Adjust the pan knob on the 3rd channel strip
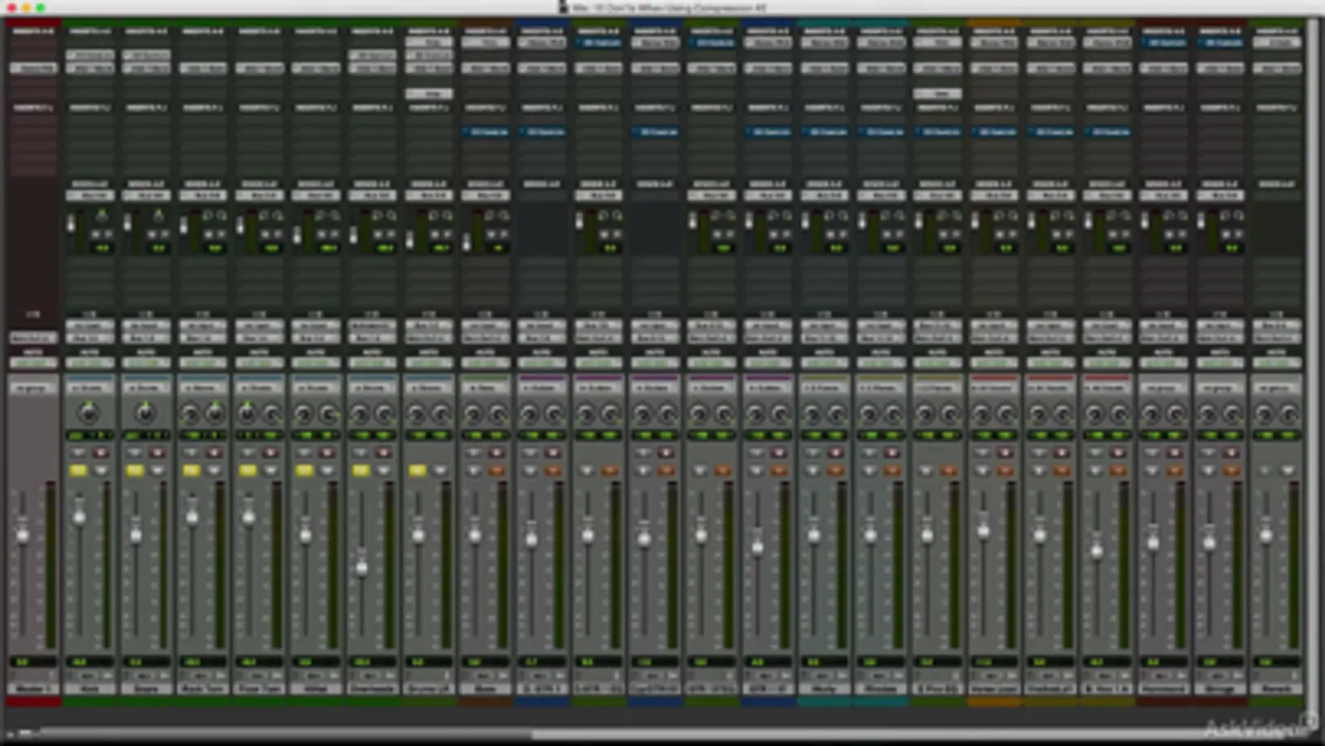The height and width of the screenshot is (746, 1325). (145, 413)
